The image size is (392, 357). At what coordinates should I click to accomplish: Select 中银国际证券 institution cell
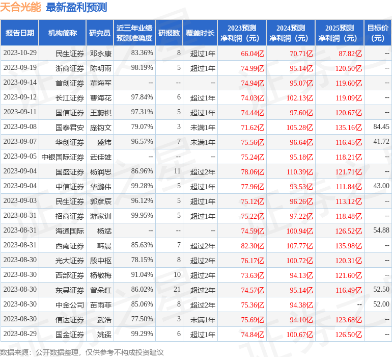[63, 157]
